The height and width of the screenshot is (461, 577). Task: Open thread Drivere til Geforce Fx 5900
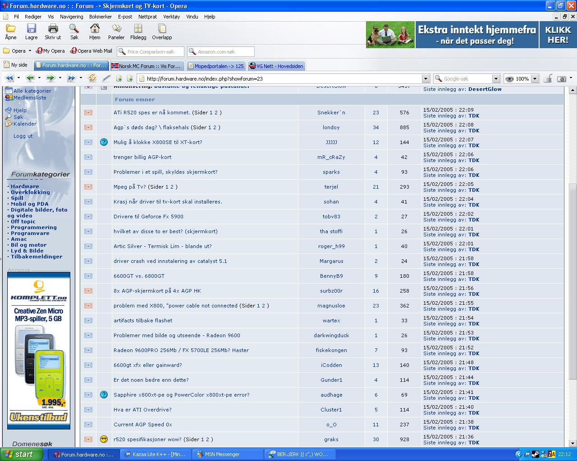[x=148, y=217]
